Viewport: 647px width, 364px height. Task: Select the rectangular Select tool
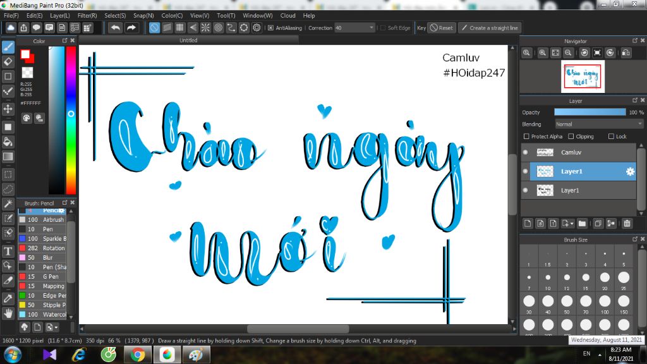(8, 174)
